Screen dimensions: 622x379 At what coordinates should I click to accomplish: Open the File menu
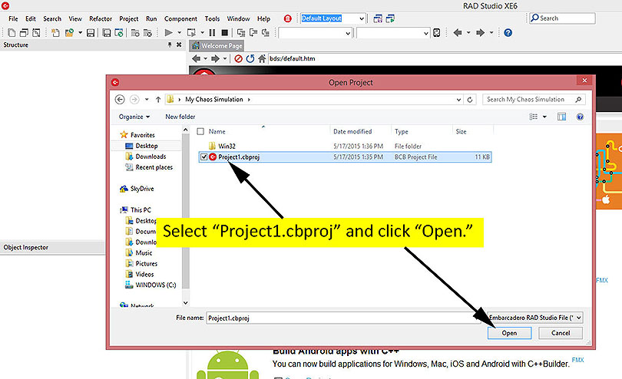click(13, 18)
